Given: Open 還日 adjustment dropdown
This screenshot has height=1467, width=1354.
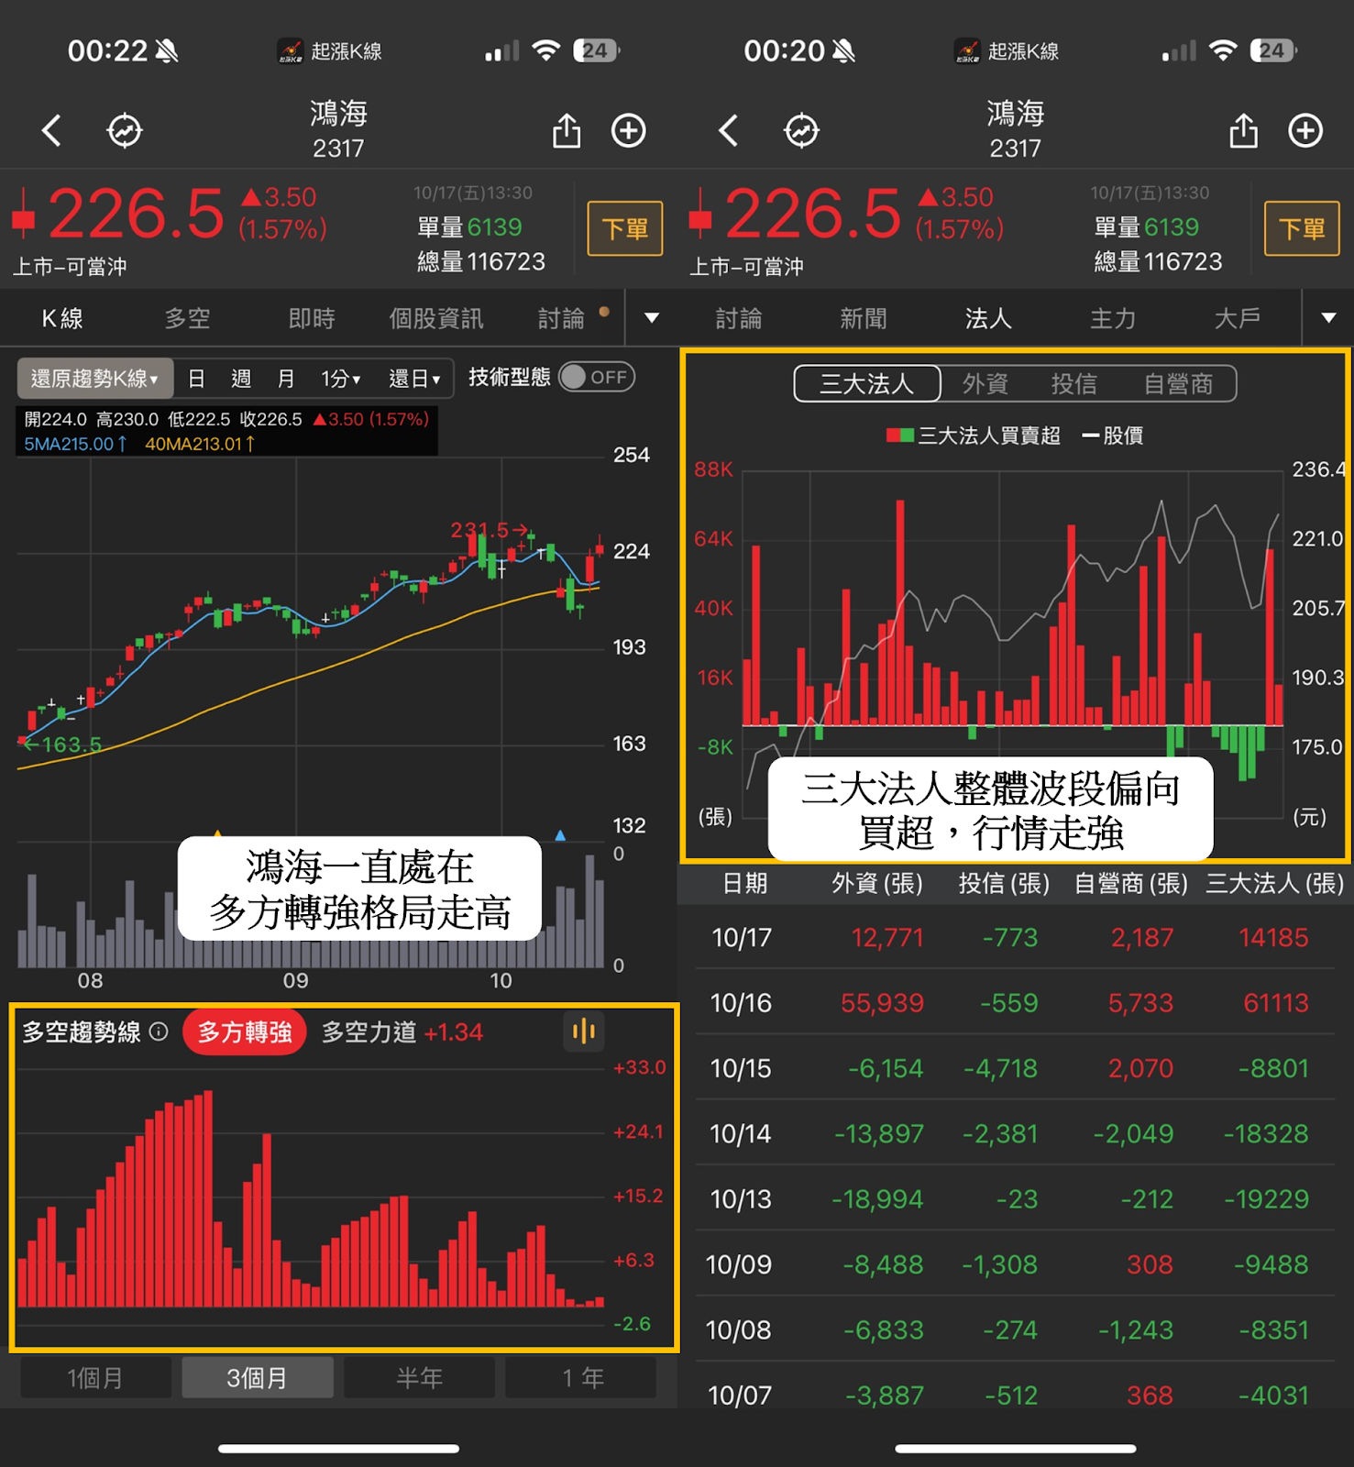Looking at the screenshot, I should 414,378.
